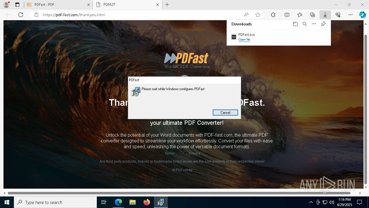The height and width of the screenshot is (208, 369).
Task: Search downloads with magnifier icon
Action: click(305, 24)
